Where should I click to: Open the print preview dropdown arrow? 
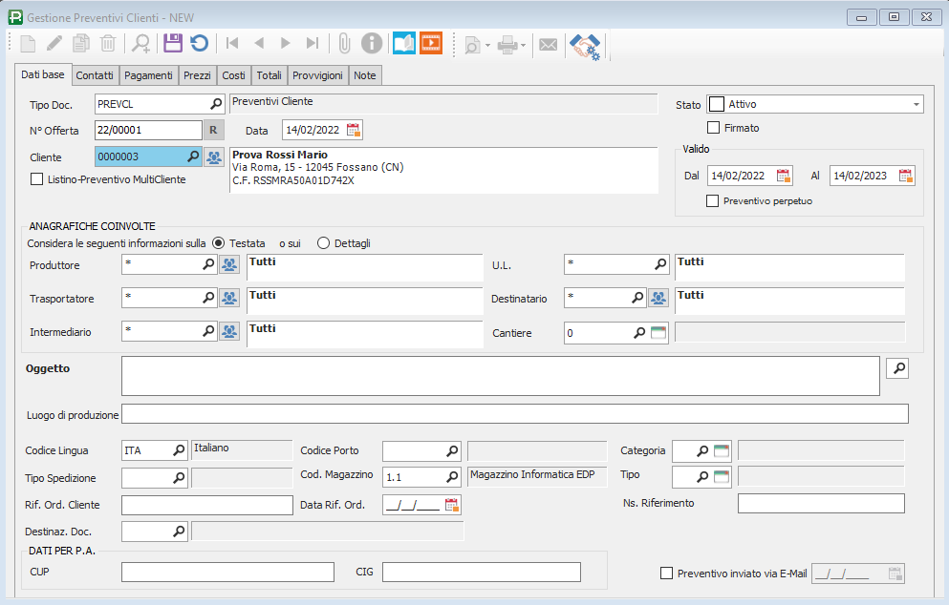click(x=487, y=44)
